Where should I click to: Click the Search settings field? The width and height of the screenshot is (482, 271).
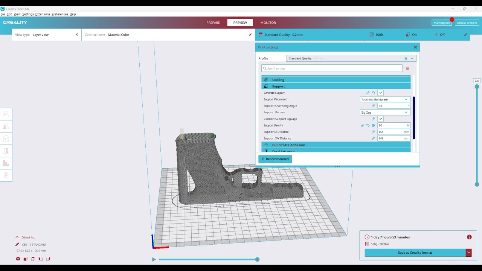332,68
